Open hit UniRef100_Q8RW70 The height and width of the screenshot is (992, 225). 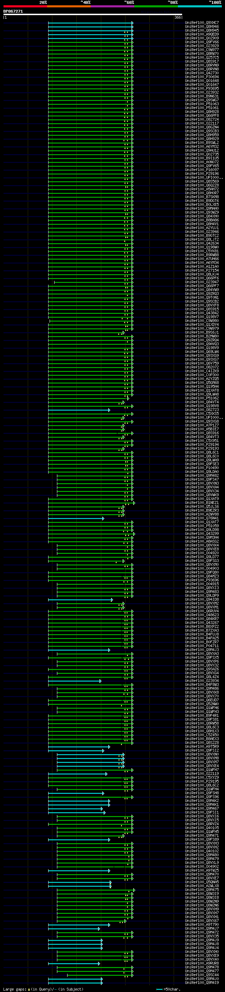click(202, 53)
